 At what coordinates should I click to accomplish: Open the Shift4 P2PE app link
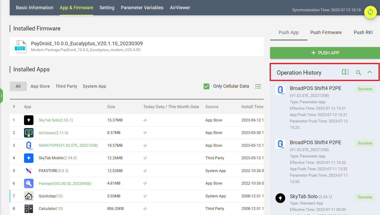coord(68,145)
